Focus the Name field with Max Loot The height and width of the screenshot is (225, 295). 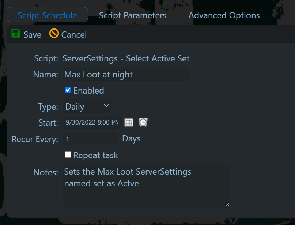coord(126,74)
